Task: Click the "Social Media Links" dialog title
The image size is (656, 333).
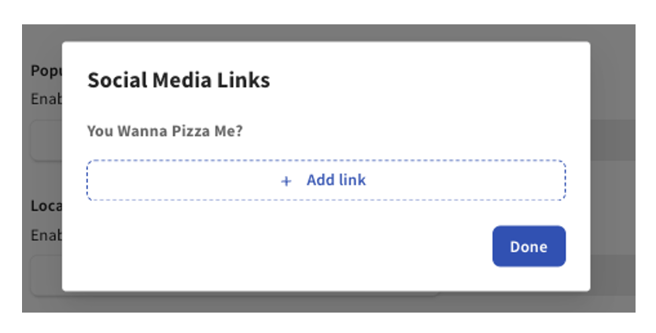Action: (179, 79)
